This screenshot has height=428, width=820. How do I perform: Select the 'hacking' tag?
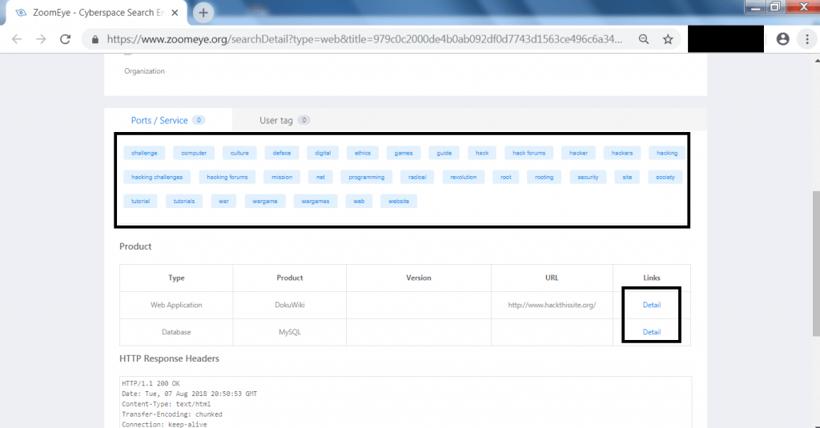click(667, 153)
